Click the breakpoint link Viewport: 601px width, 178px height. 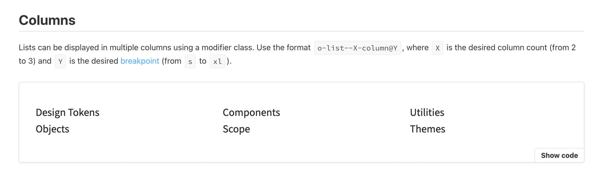[x=140, y=61]
